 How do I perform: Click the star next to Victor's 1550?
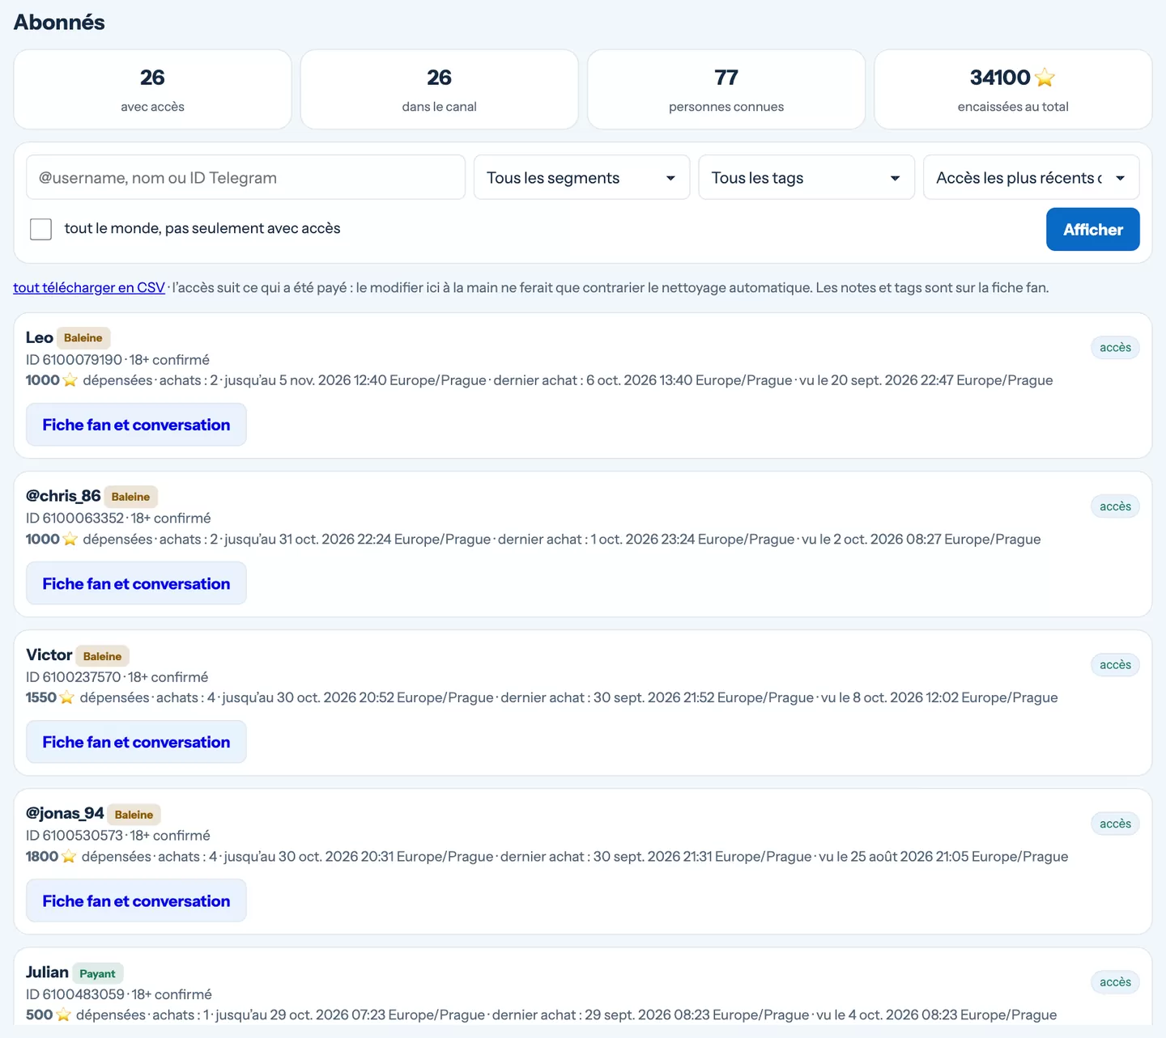pyautogui.click(x=66, y=697)
